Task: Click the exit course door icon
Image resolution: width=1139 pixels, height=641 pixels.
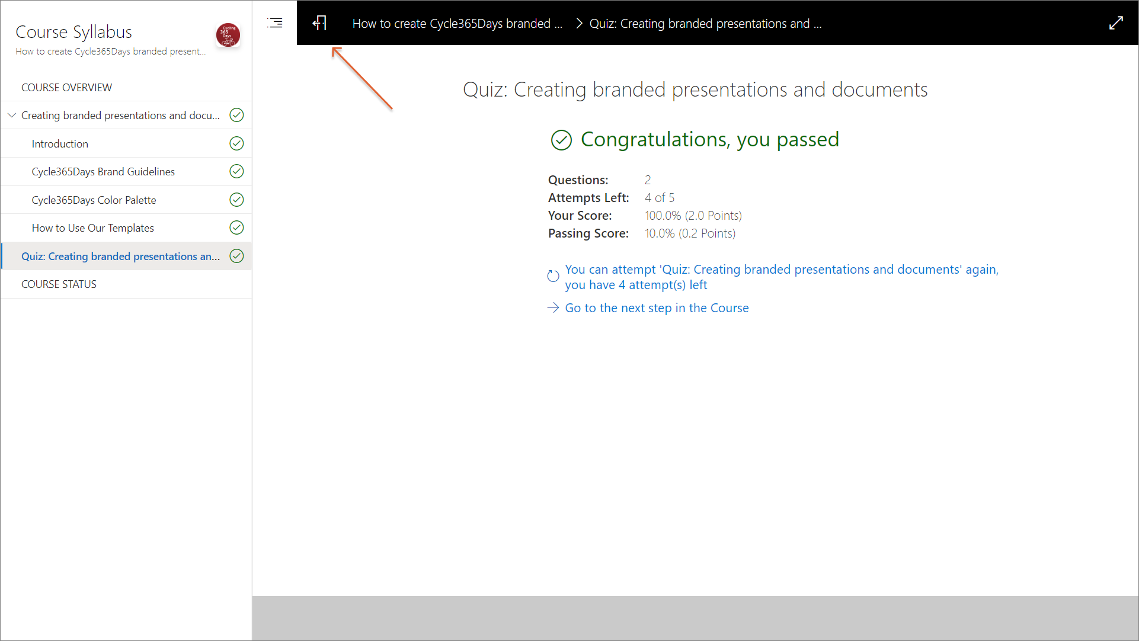Action: pyautogui.click(x=319, y=23)
